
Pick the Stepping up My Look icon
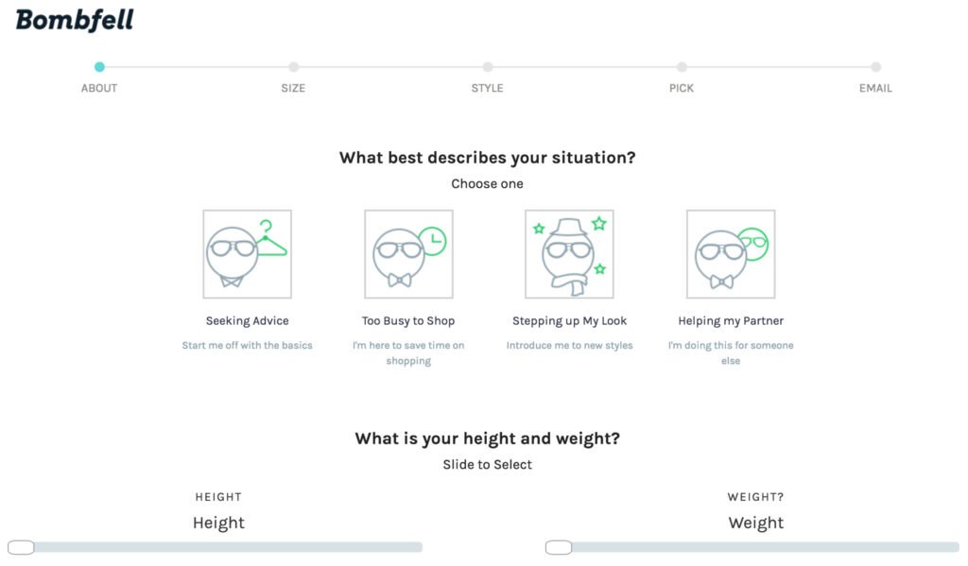569,253
